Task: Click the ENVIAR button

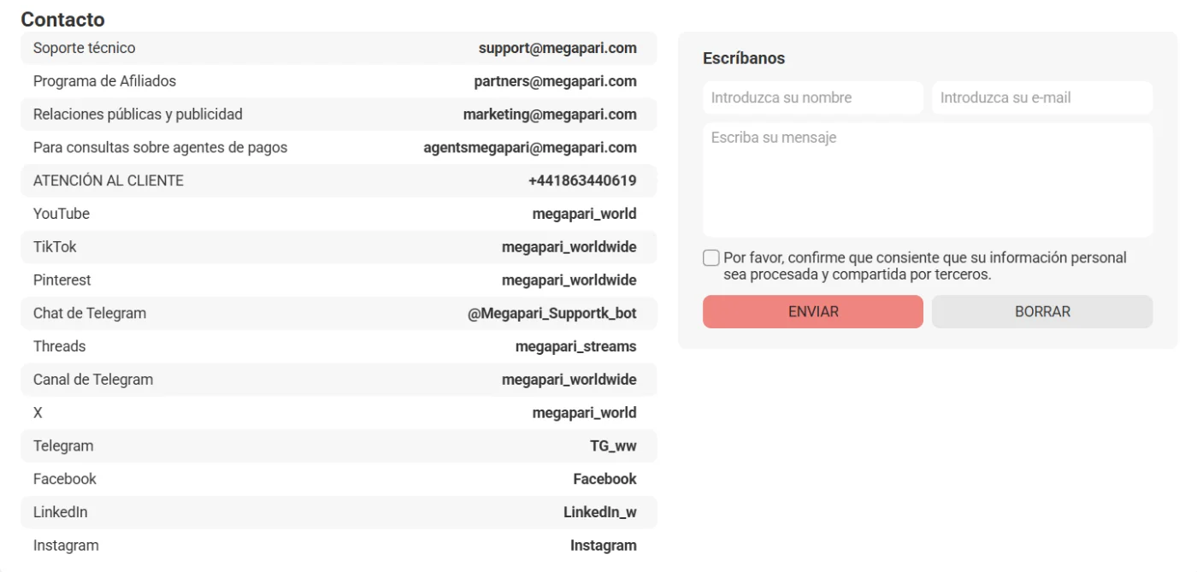Action: coord(813,312)
